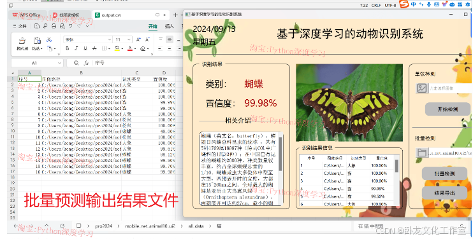This screenshot has height=239, width=473.
Task: Open the 文件 menu in WPS
Action: click(x=20, y=26)
